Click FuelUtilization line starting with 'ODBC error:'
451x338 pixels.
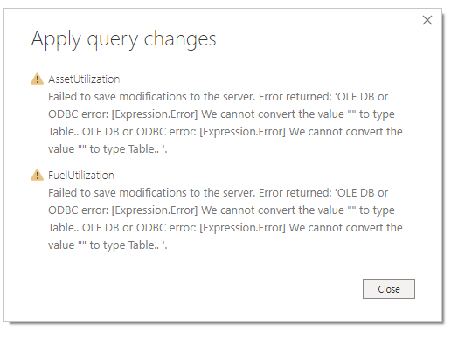click(x=221, y=210)
